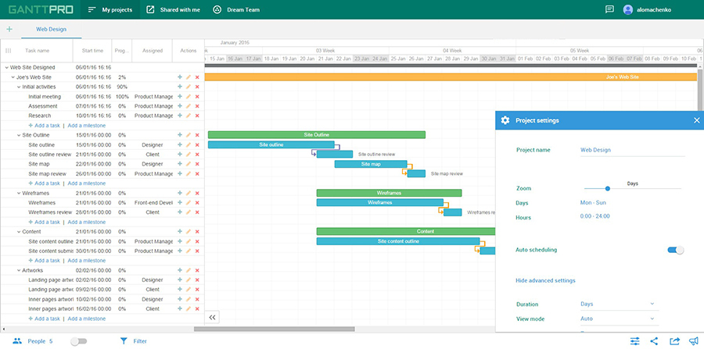The image size is (704, 349).
Task: Delete the Research task with red X
Action: (197, 116)
